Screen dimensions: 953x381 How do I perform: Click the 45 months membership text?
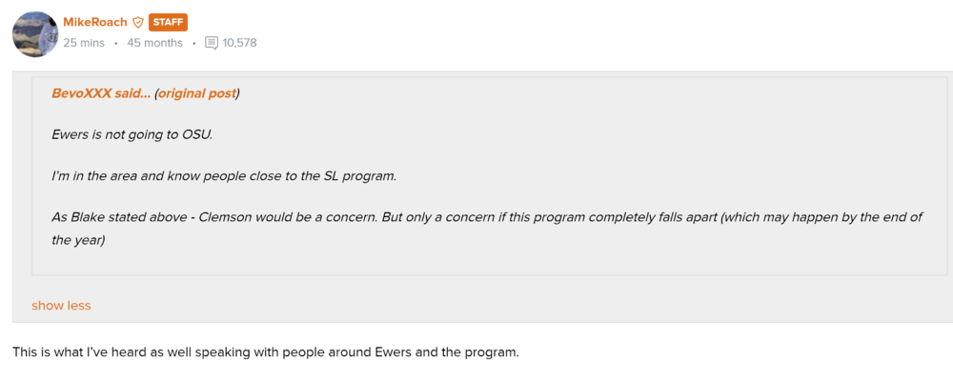154,43
